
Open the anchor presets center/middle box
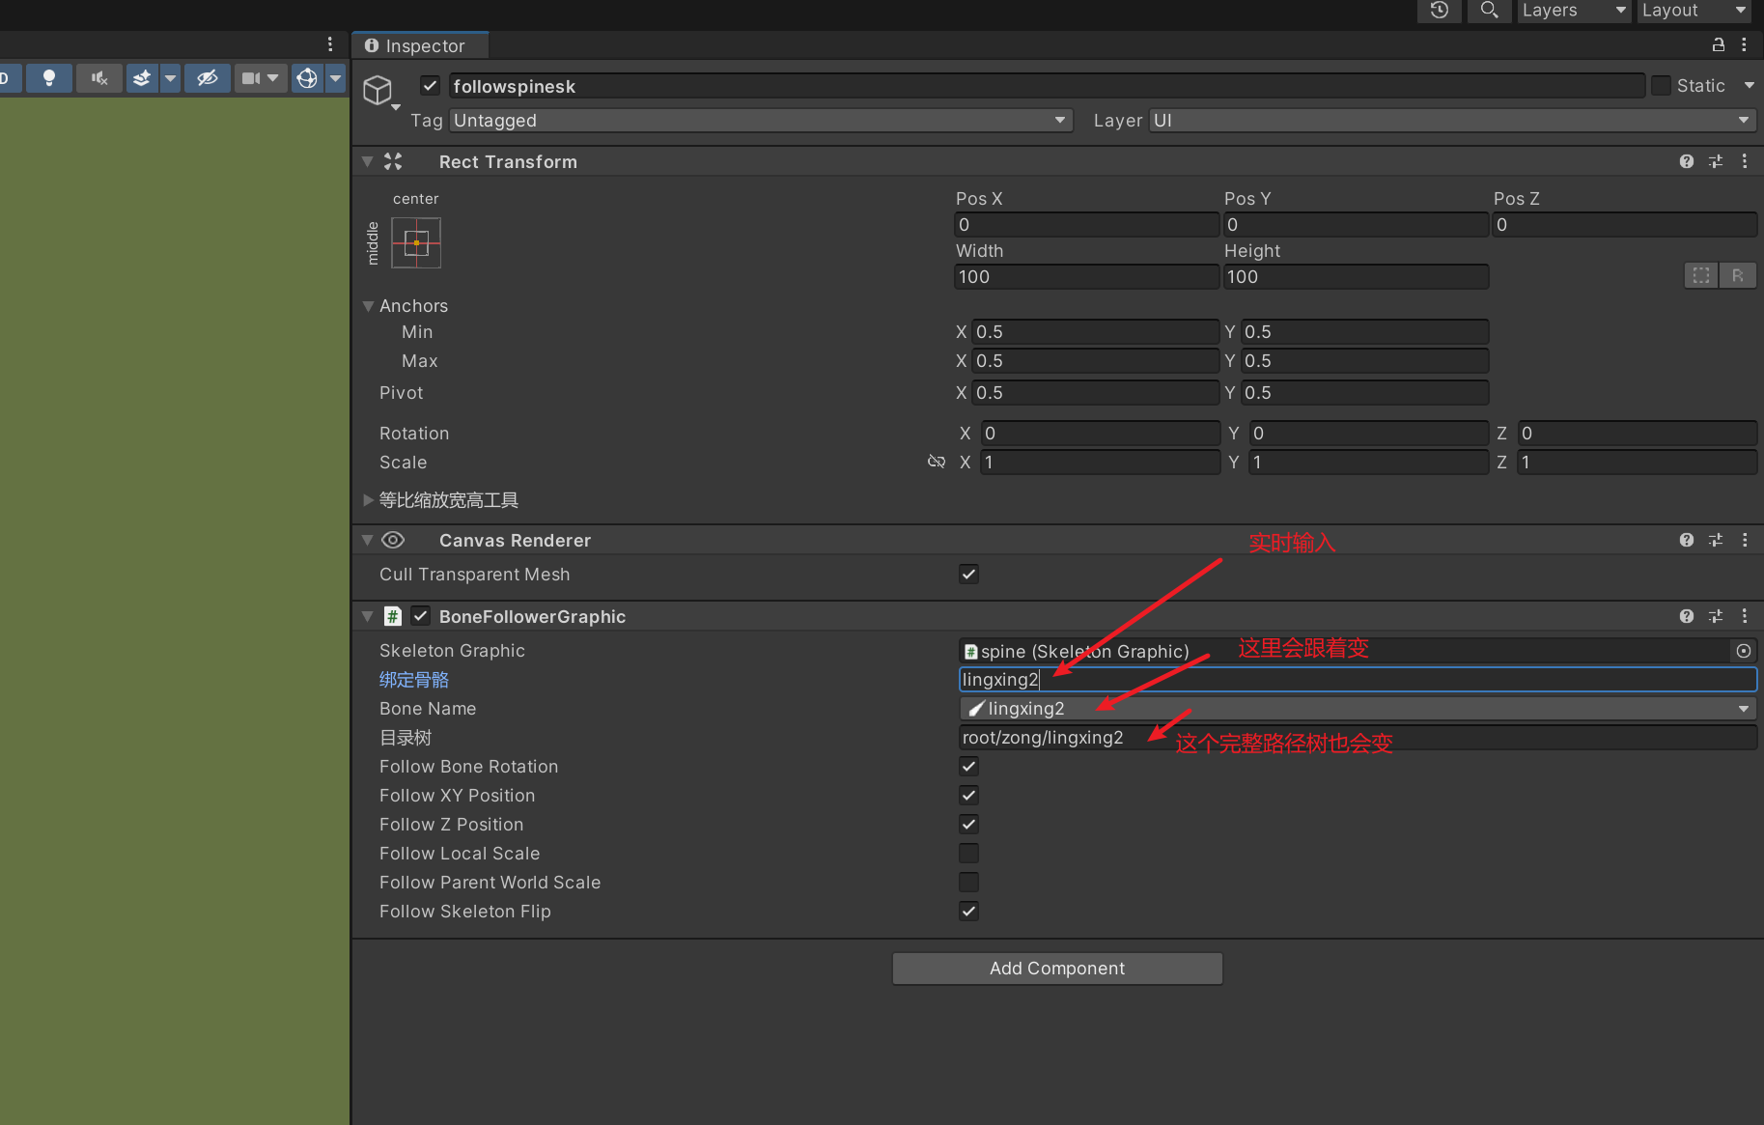point(416,242)
